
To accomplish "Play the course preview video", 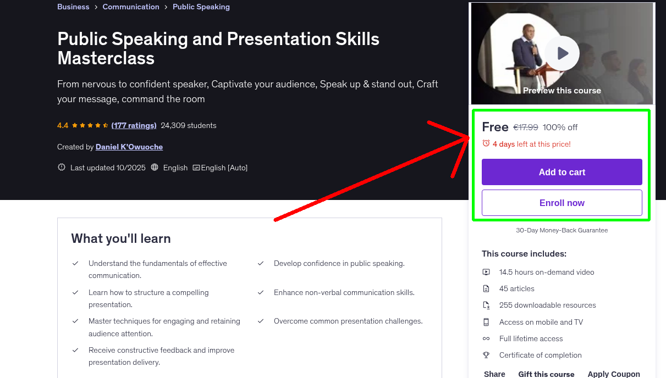I will pyautogui.click(x=562, y=53).
